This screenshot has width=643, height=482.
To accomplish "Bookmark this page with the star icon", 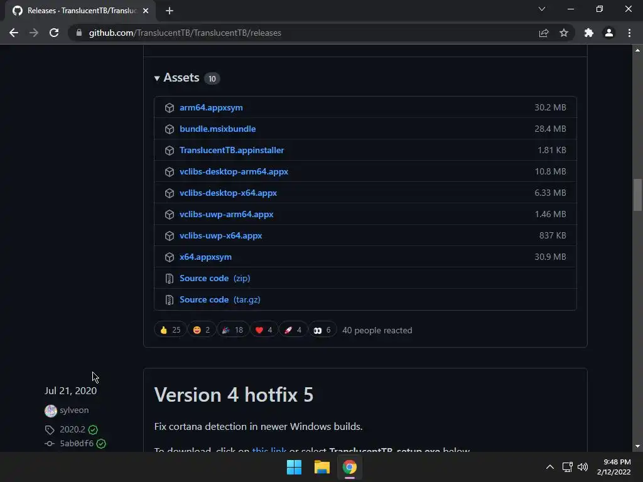I will tap(564, 33).
